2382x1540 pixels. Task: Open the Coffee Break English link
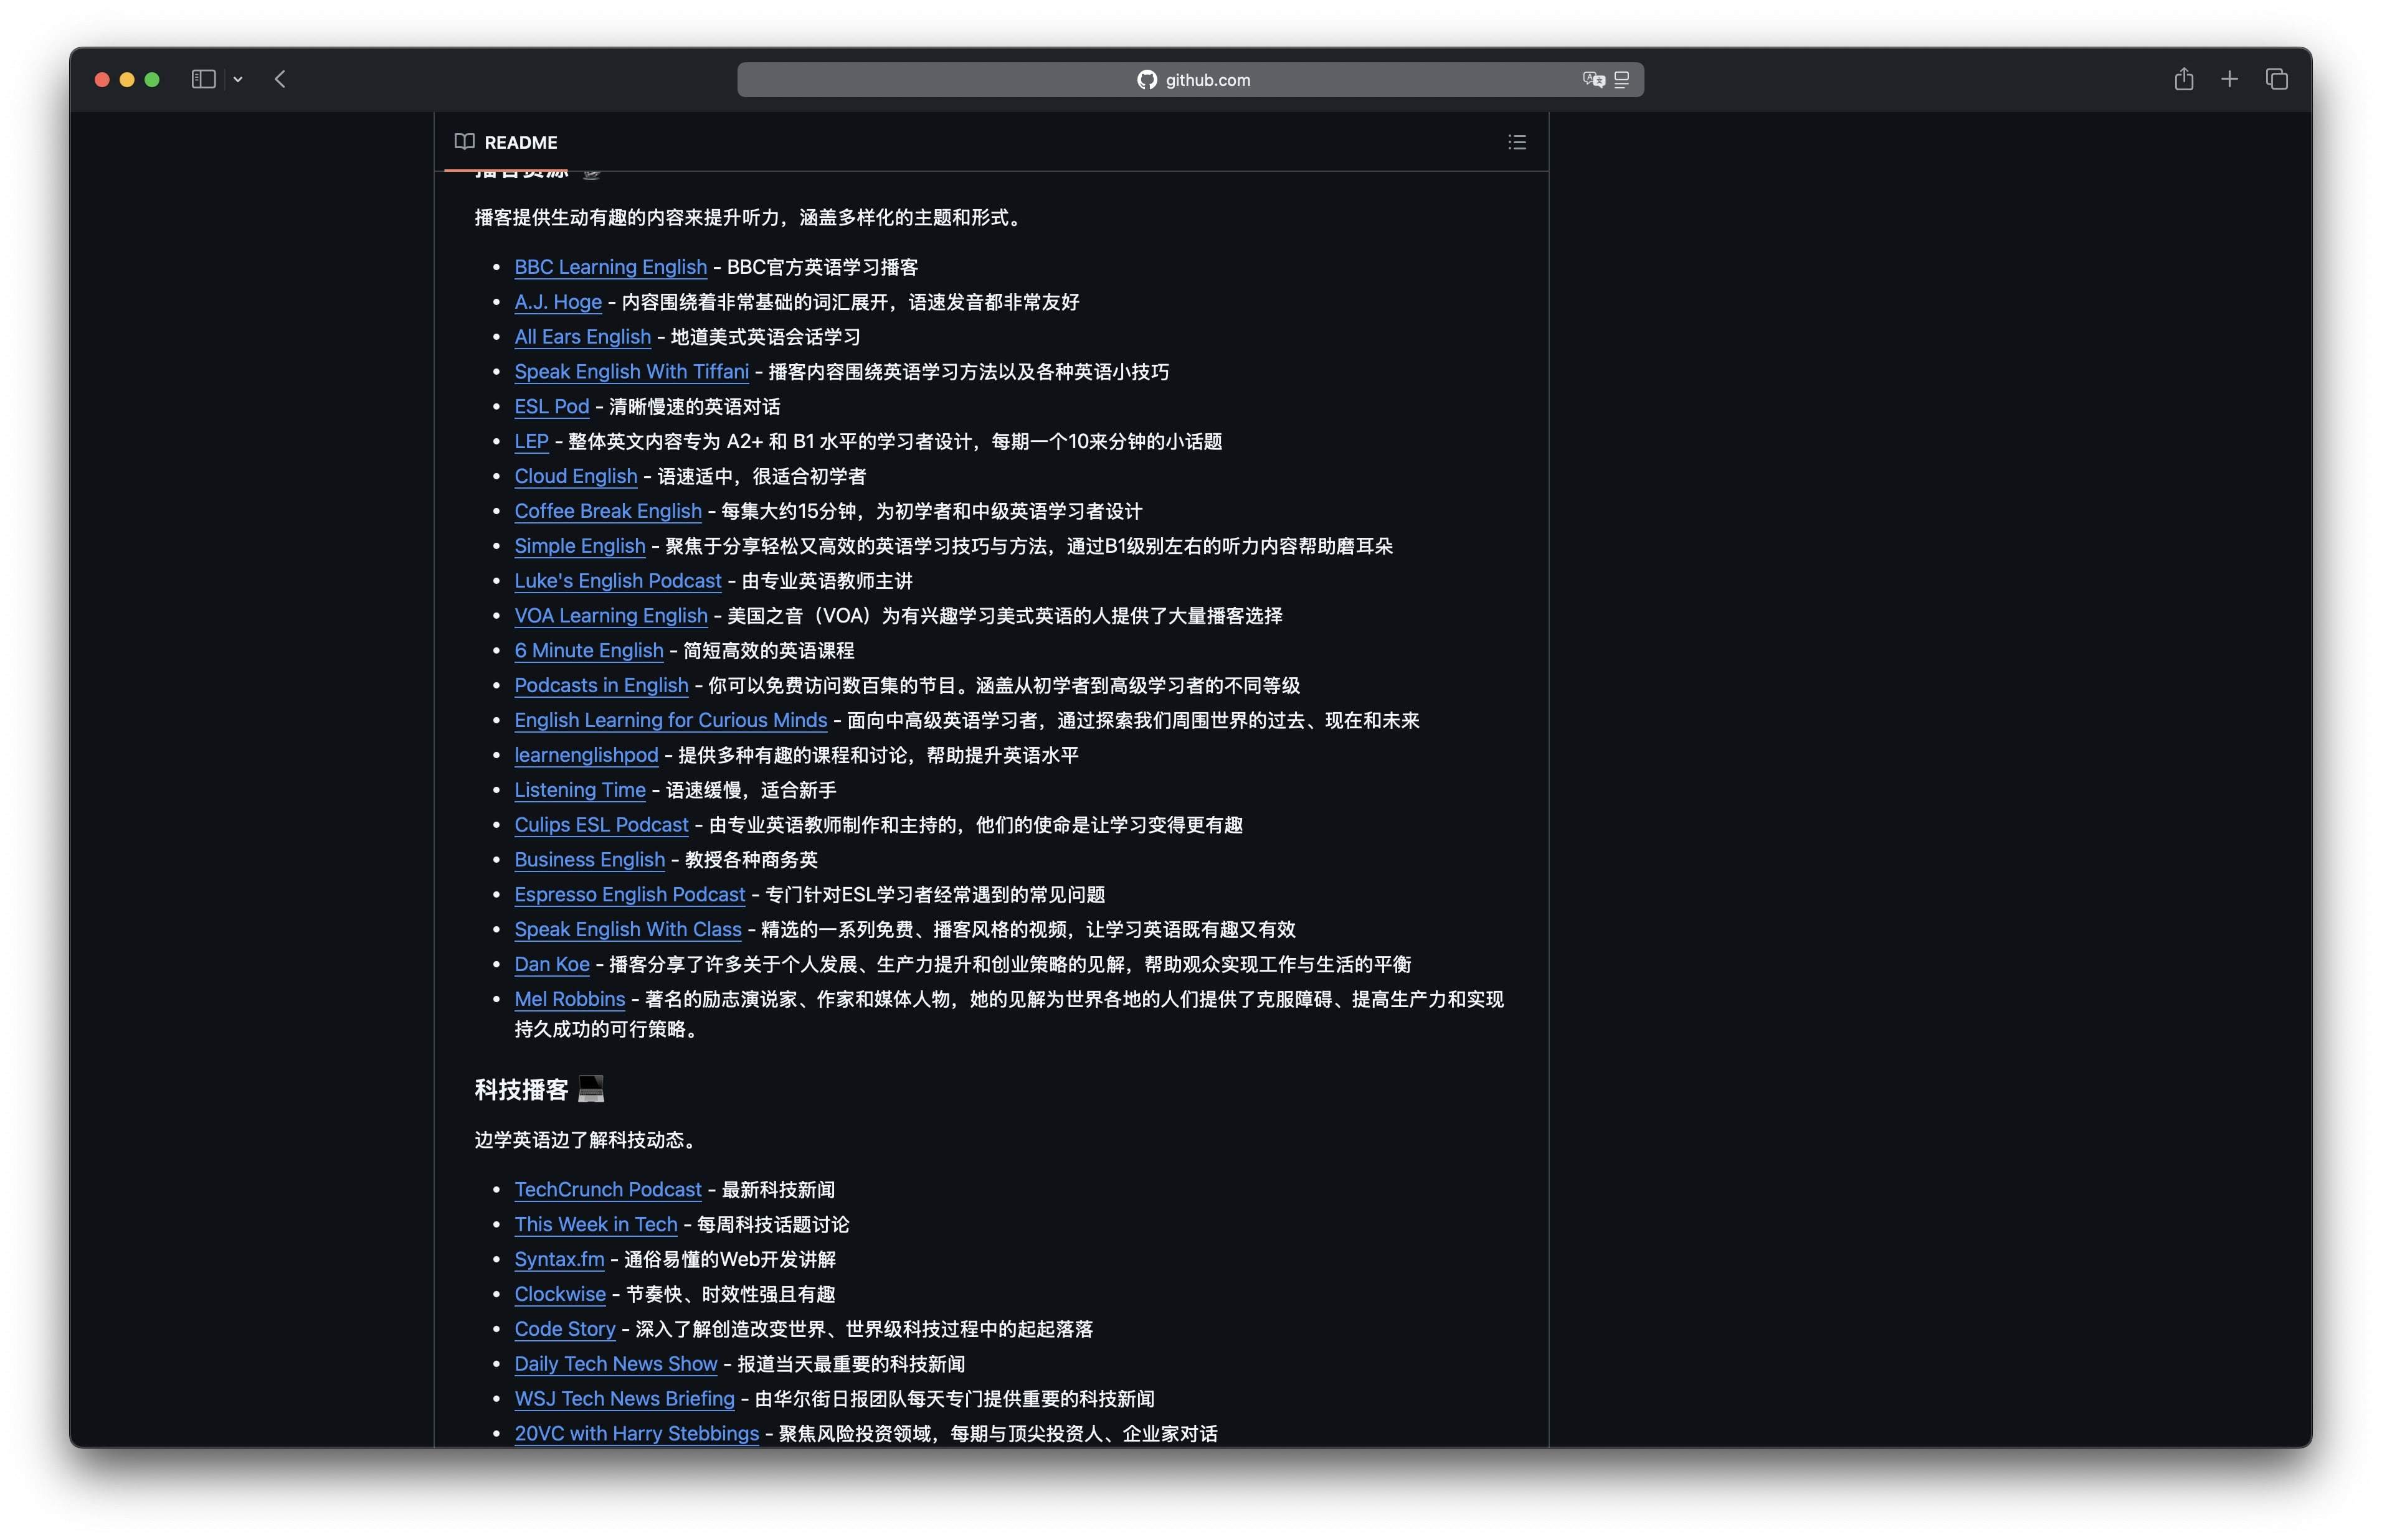tap(607, 511)
